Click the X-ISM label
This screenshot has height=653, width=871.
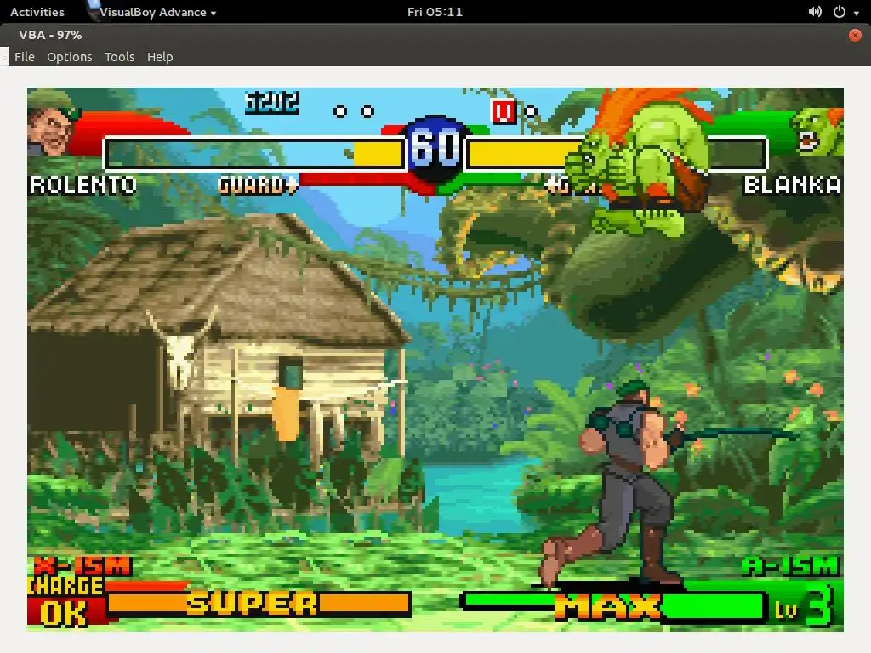(x=83, y=566)
